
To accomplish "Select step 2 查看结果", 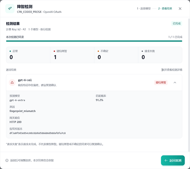I will pyautogui.click(x=165, y=8).
